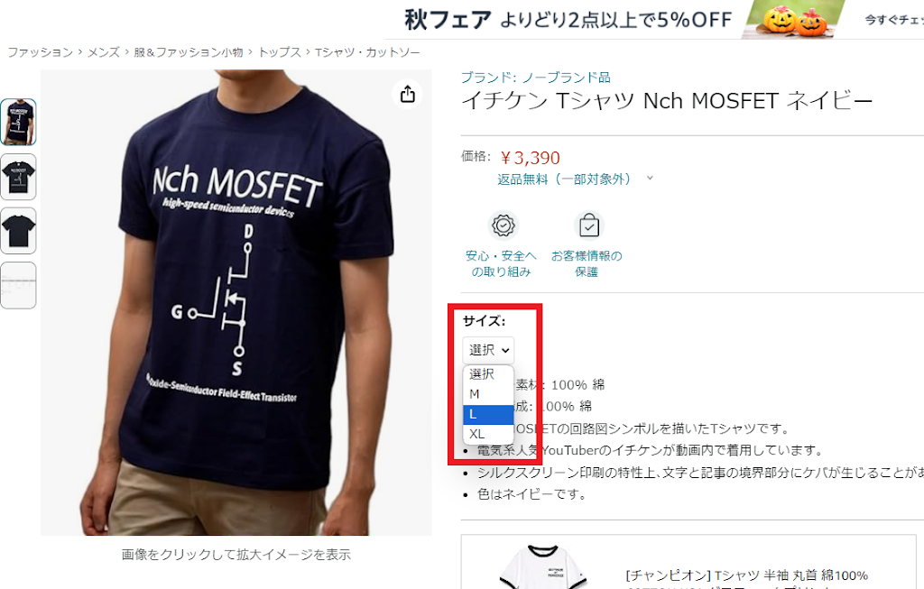
Task: Choose size L in the dropdown list
Action: pyautogui.click(x=488, y=414)
